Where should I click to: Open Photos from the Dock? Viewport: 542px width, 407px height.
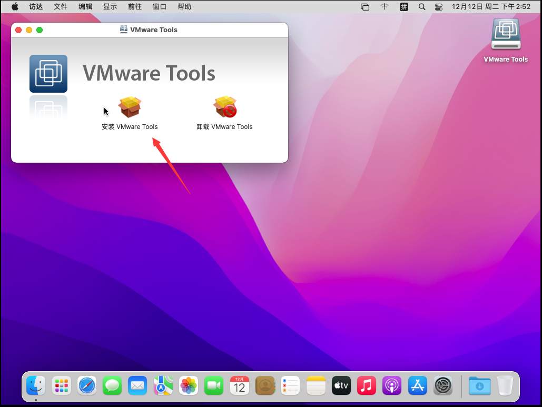point(189,385)
